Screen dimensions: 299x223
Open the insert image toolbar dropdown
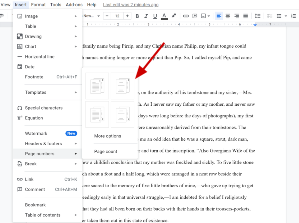[x=206, y=16]
